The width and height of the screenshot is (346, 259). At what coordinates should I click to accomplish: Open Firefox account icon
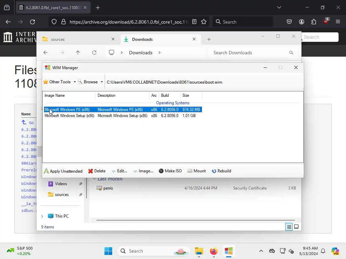(x=301, y=22)
